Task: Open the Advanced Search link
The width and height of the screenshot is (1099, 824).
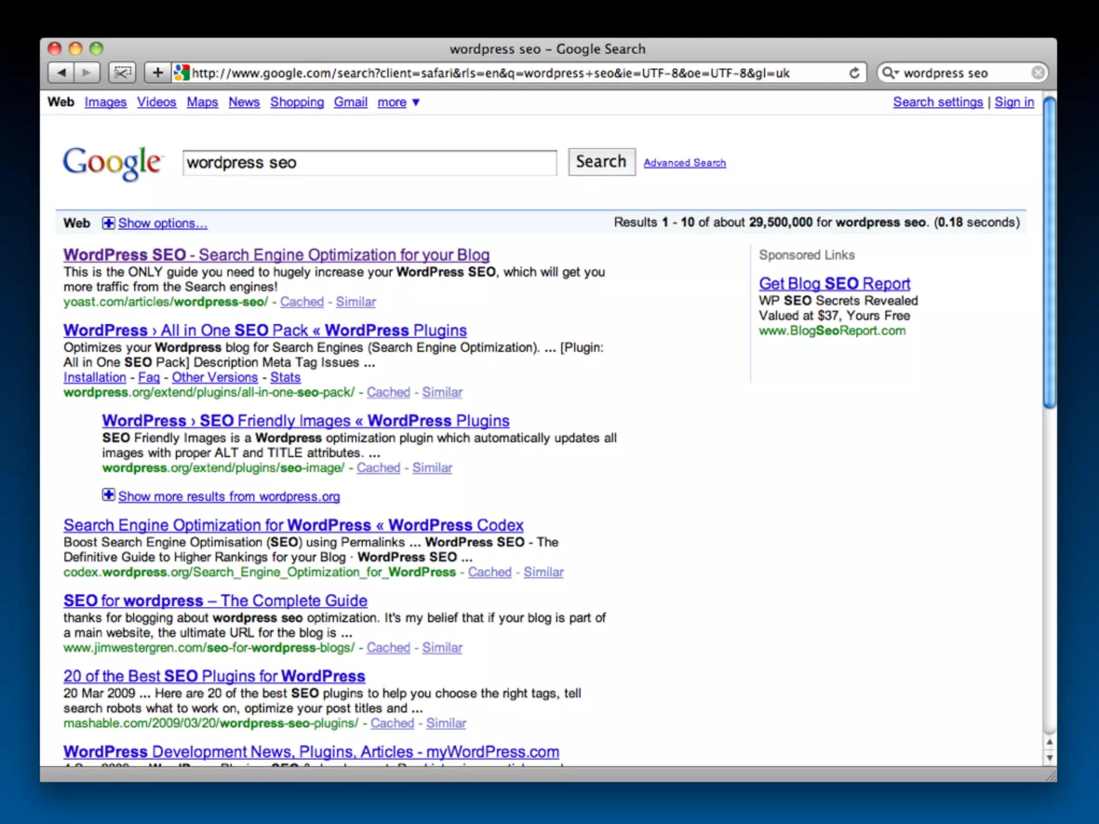Action: pyautogui.click(x=684, y=163)
